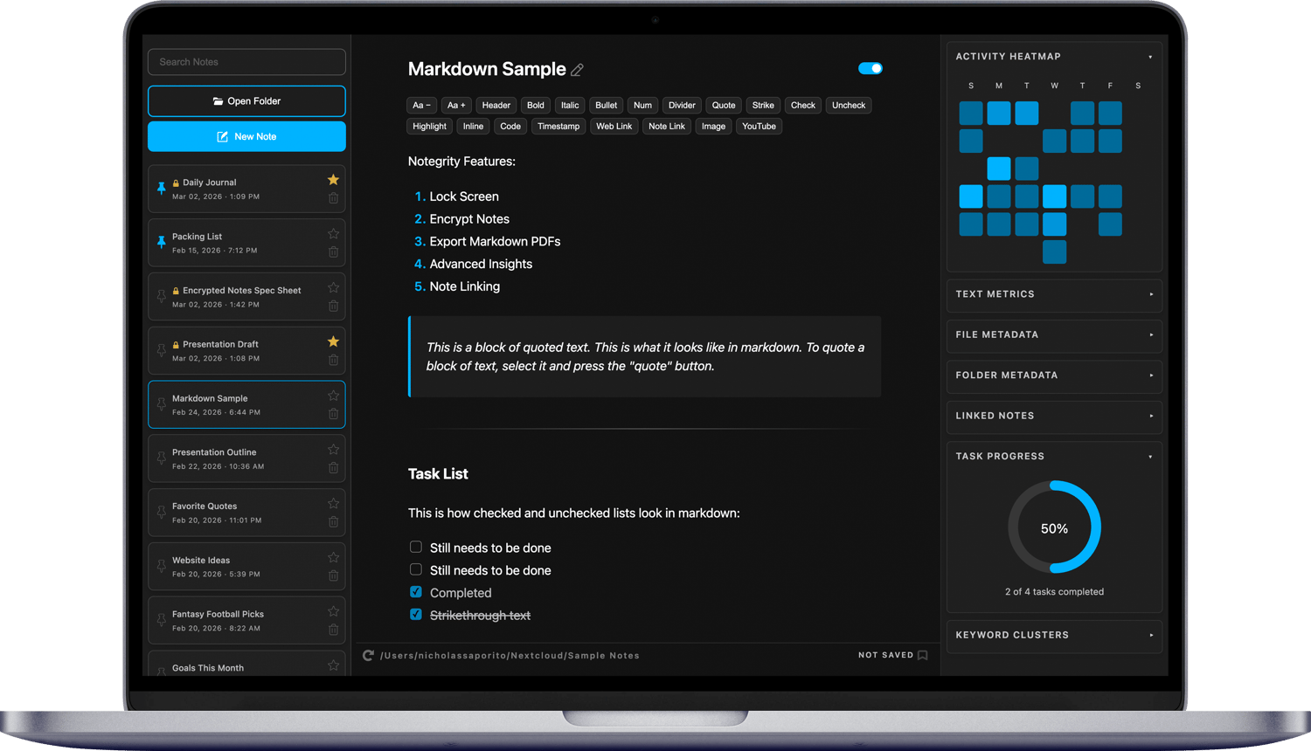1311x751 pixels.
Task: Click the Code toolbar button
Action: pos(510,127)
